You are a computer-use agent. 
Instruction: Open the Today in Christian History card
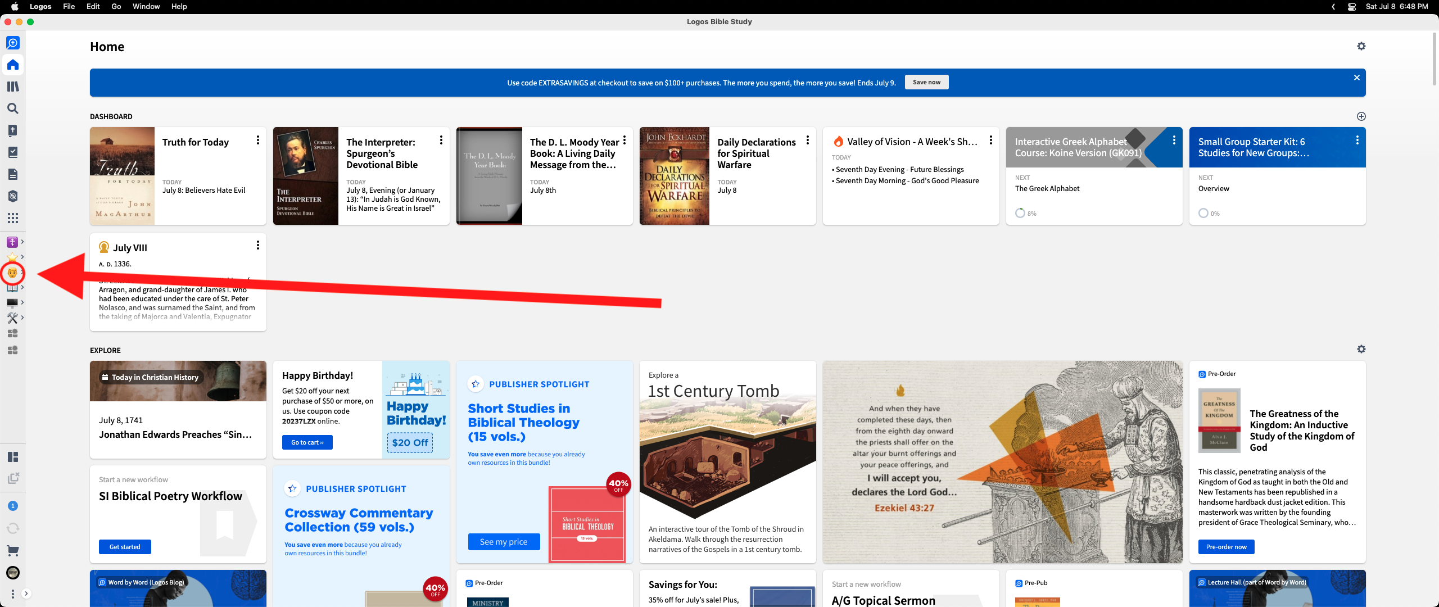pyautogui.click(x=178, y=410)
